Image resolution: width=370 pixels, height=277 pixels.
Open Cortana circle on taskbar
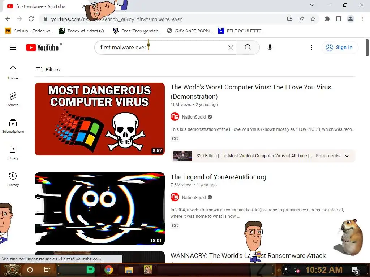pos(30,270)
